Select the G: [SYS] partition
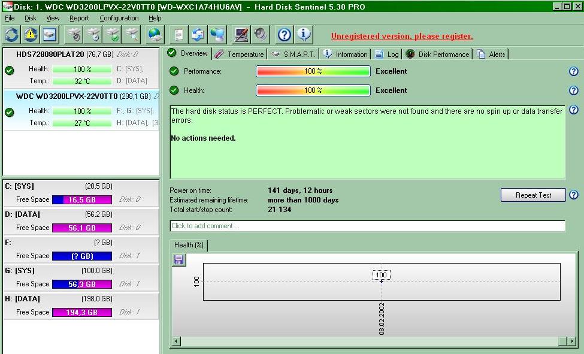584x354 pixels. coord(81,278)
